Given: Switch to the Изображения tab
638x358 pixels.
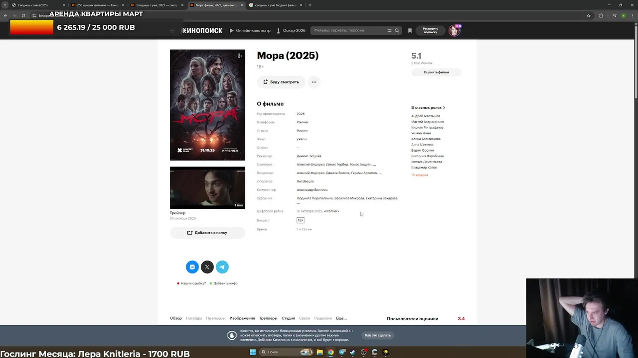Looking at the screenshot, I should (242, 318).
